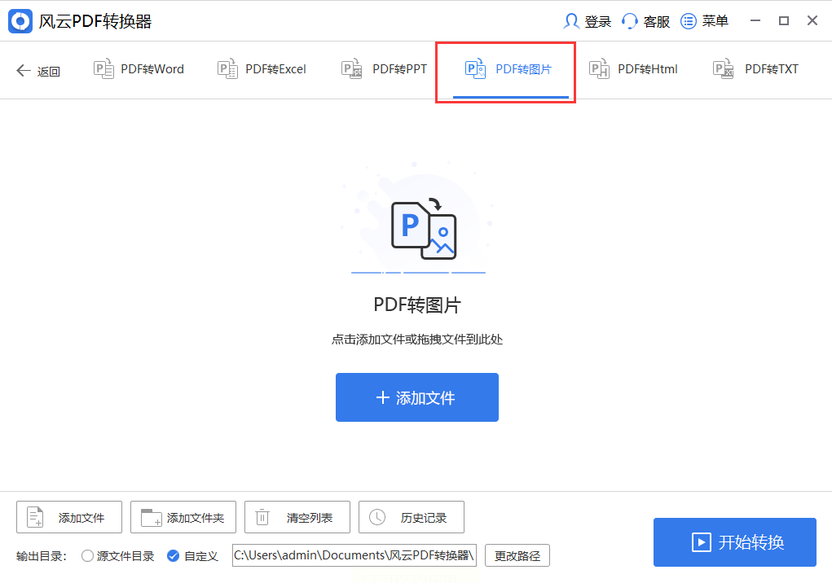This screenshot has height=583, width=832.
Task: Click the back arrow icon
Action: click(24, 71)
